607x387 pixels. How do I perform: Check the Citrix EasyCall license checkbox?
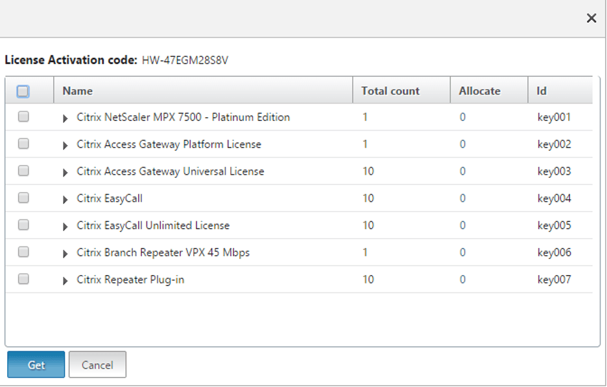click(23, 198)
